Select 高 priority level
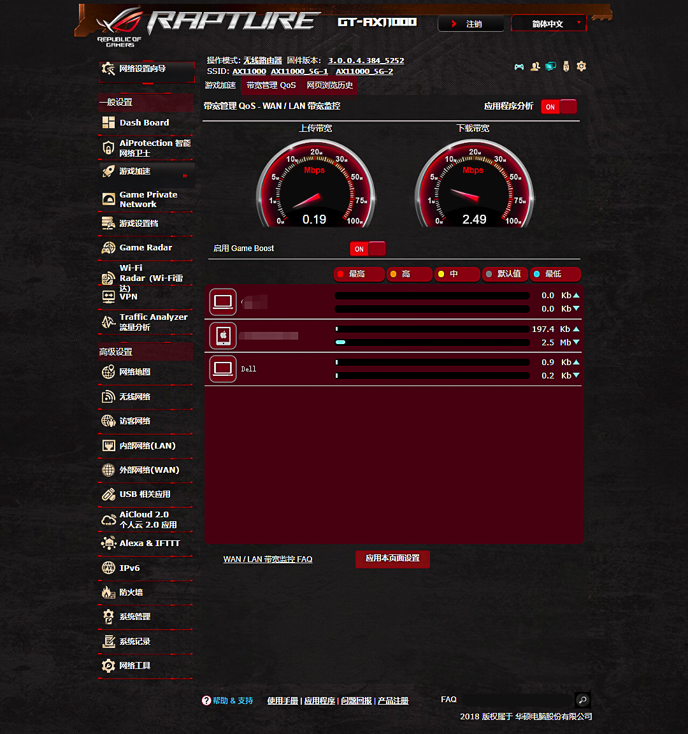The image size is (688, 734). 410,275
